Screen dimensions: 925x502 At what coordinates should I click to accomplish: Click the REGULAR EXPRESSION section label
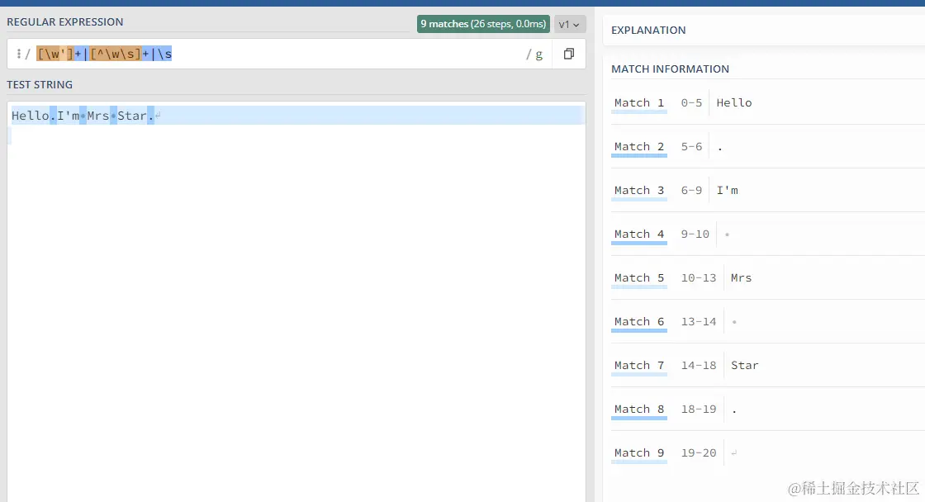click(65, 21)
